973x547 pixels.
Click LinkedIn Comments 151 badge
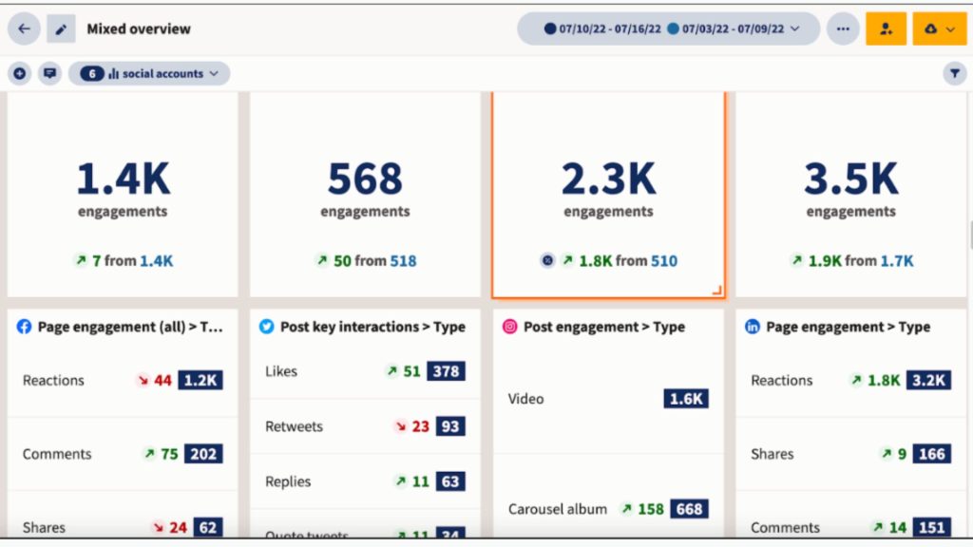[x=932, y=527]
